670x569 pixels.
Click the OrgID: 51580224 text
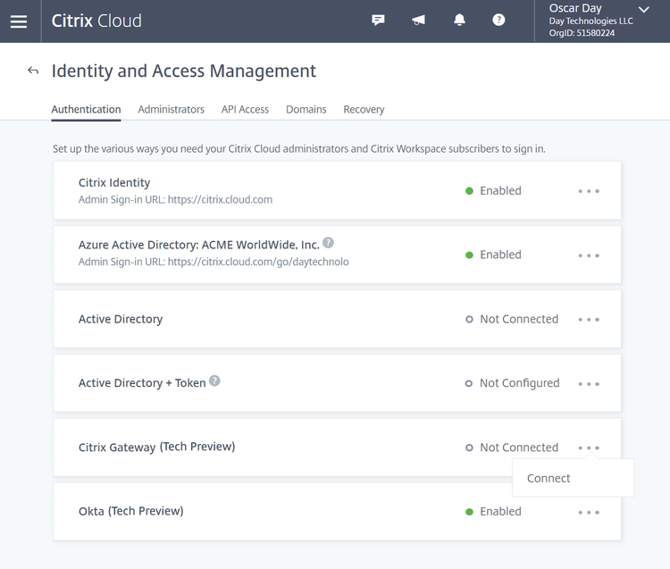click(582, 33)
